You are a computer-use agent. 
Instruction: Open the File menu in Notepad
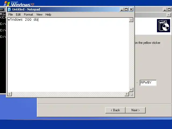coord(10,15)
